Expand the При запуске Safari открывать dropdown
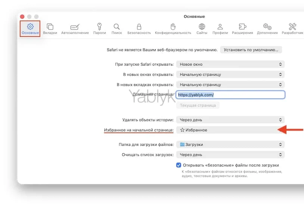 (230, 65)
